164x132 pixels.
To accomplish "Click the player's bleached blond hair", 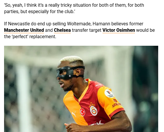I will tap(71, 60).
